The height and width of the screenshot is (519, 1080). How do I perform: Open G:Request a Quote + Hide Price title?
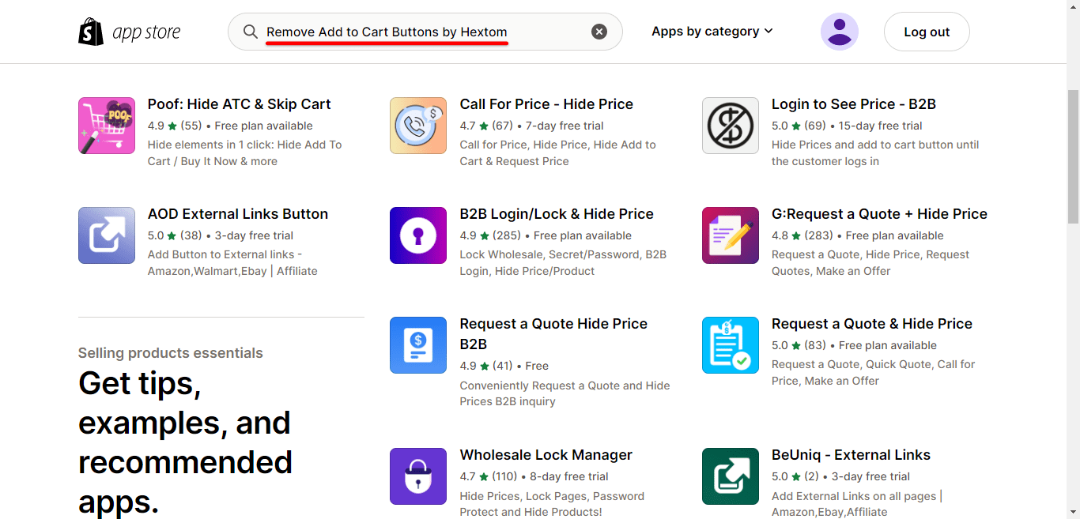[879, 214]
